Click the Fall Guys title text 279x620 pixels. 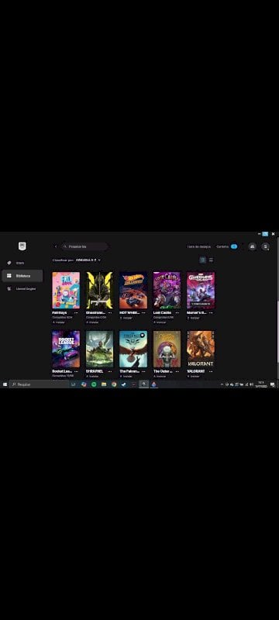pos(60,313)
